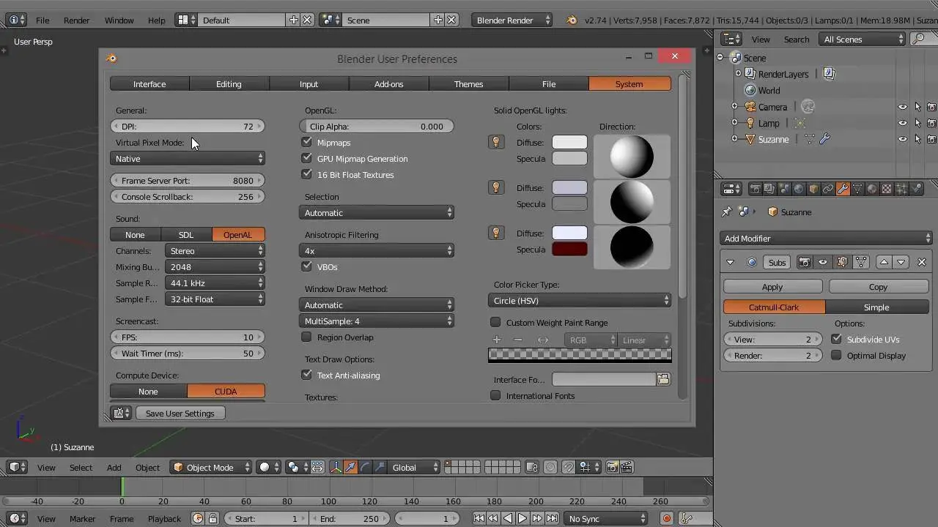Play the animation in timeline

pyautogui.click(x=522, y=518)
